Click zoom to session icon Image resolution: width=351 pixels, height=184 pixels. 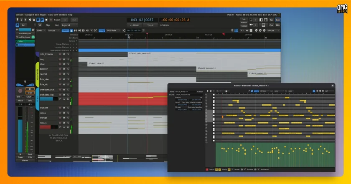click(x=264, y=30)
